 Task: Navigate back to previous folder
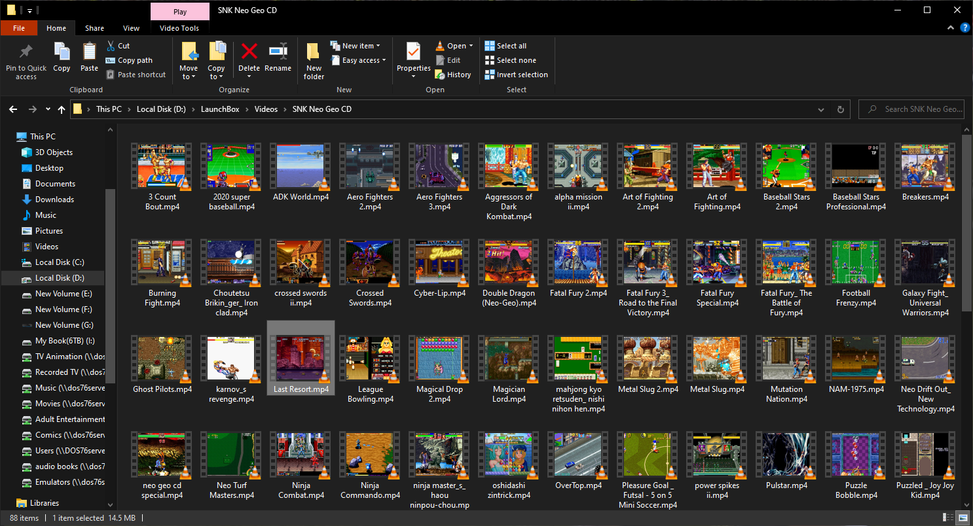pos(13,109)
